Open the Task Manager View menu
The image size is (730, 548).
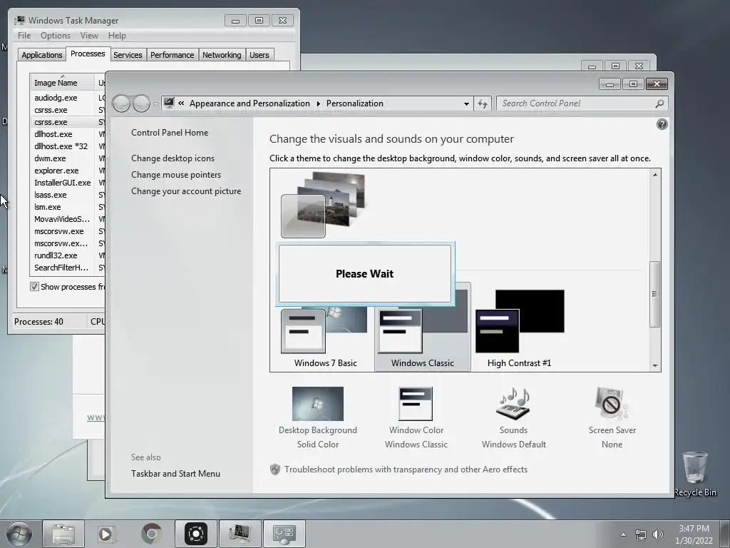(89, 36)
